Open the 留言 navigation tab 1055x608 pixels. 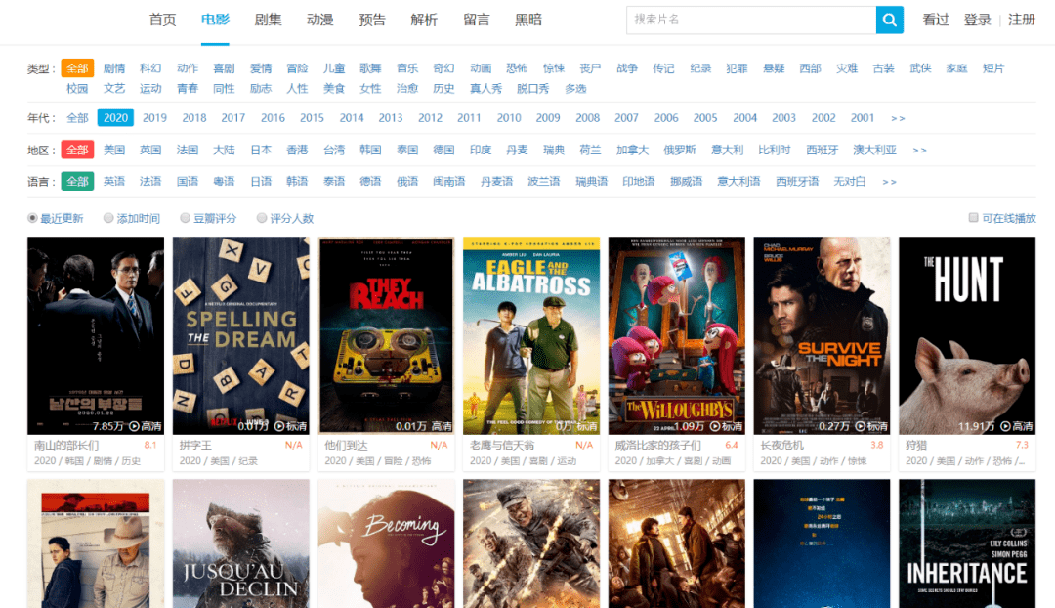(477, 21)
